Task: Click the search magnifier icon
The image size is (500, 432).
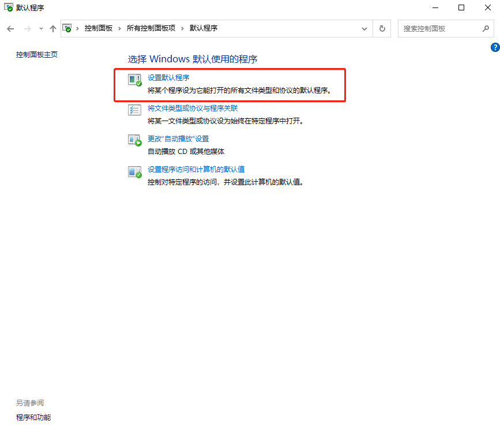Action: pos(486,29)
